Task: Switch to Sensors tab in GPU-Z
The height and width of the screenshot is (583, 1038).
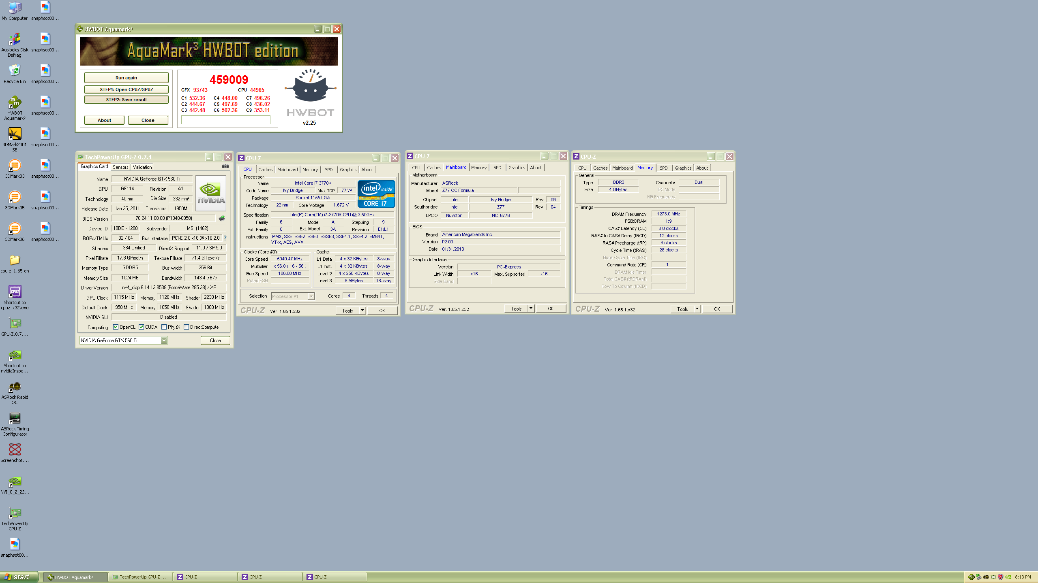Action: [x=120, y=167]
